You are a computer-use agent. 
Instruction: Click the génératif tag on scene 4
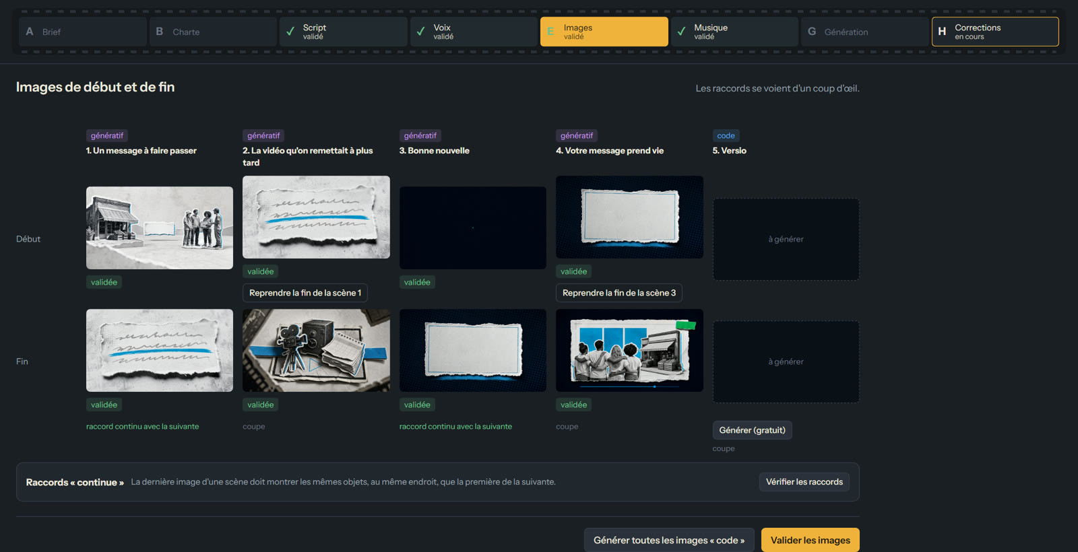click(x=577, y=135)
